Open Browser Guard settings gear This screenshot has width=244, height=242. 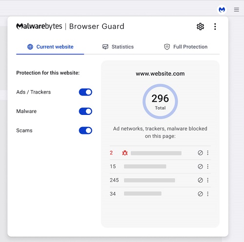point(200,26)
